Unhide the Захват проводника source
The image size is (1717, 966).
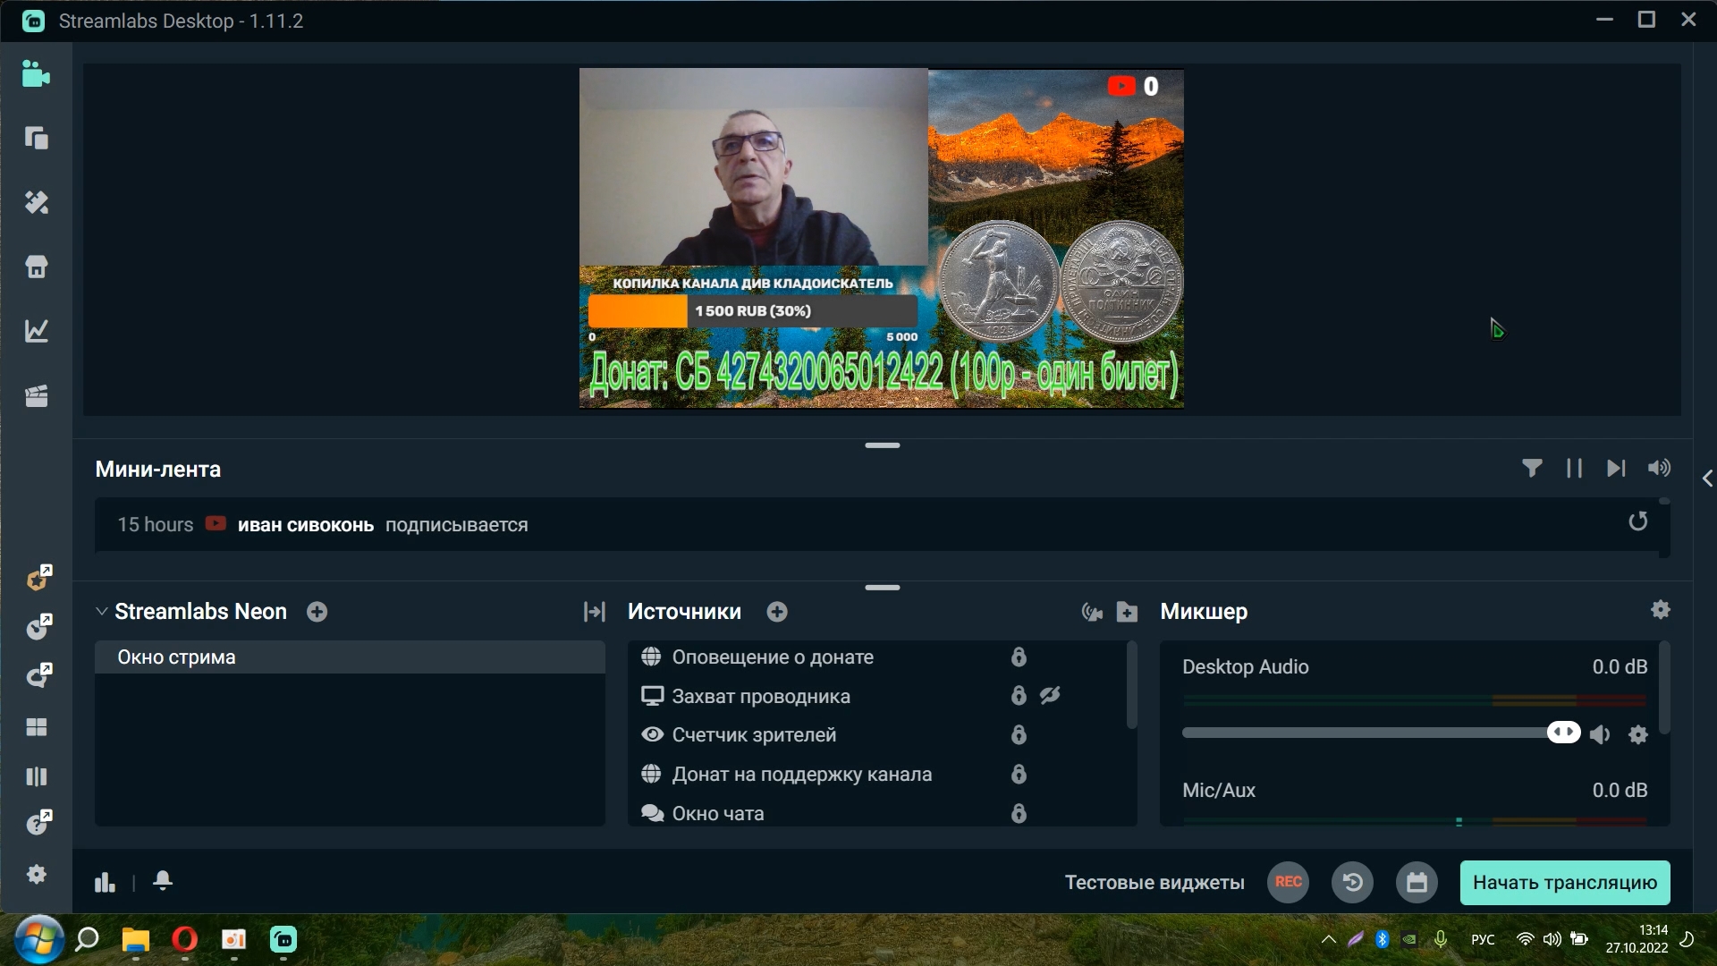pos(1050,695)
